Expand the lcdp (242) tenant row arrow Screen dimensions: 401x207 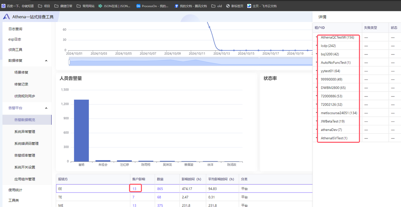[317, 46]
